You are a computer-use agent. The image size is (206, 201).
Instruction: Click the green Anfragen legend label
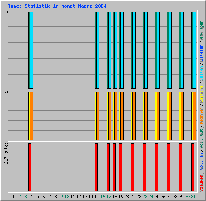[x=201, y=30]
